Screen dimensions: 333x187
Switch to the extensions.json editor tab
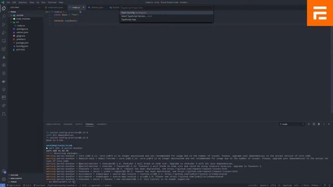(x=55, y=7)
